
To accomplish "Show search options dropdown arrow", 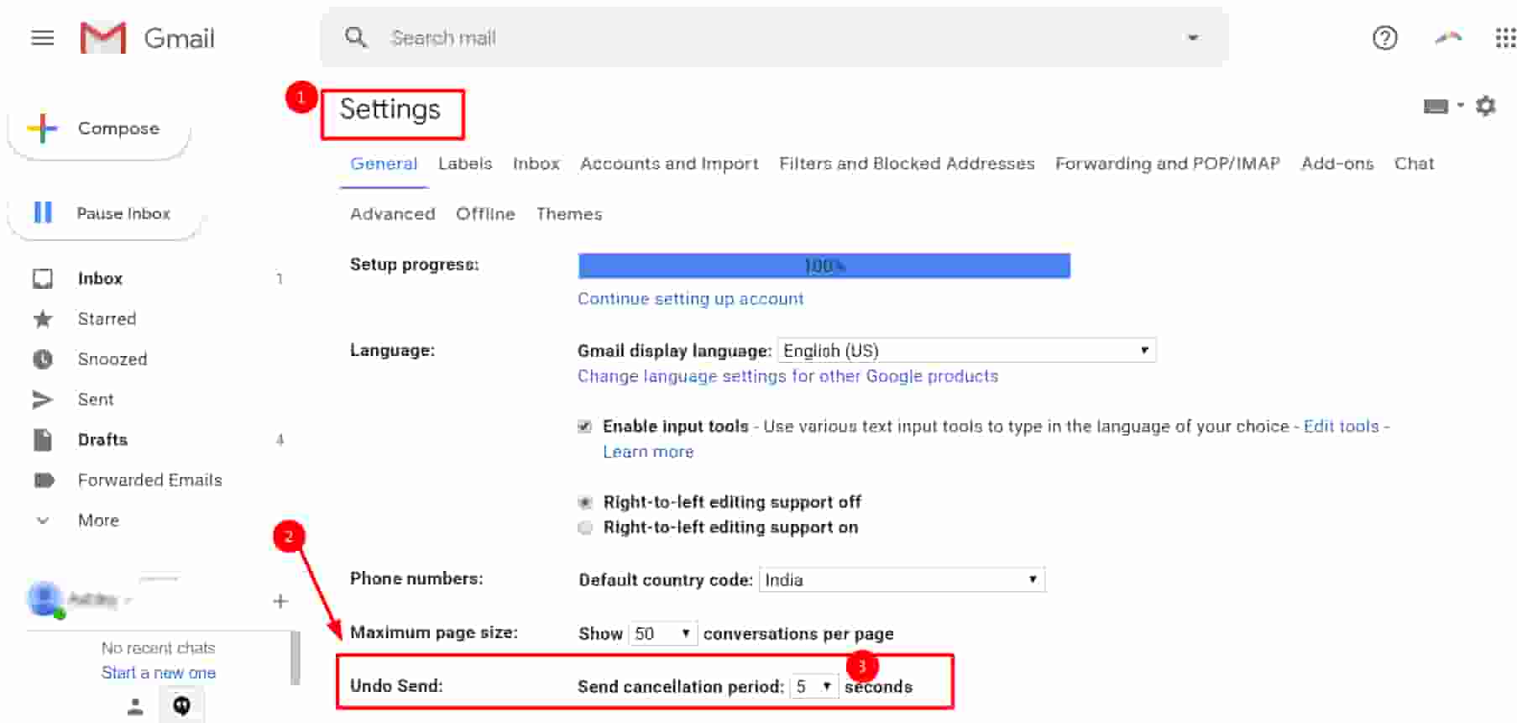I will coord(1192,38).
